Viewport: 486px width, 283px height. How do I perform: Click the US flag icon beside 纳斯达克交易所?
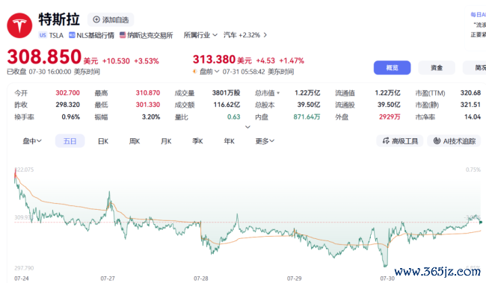tap(123, 35)
